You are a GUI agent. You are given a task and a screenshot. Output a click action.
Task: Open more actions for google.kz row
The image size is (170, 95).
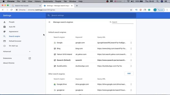click(131, 90)
